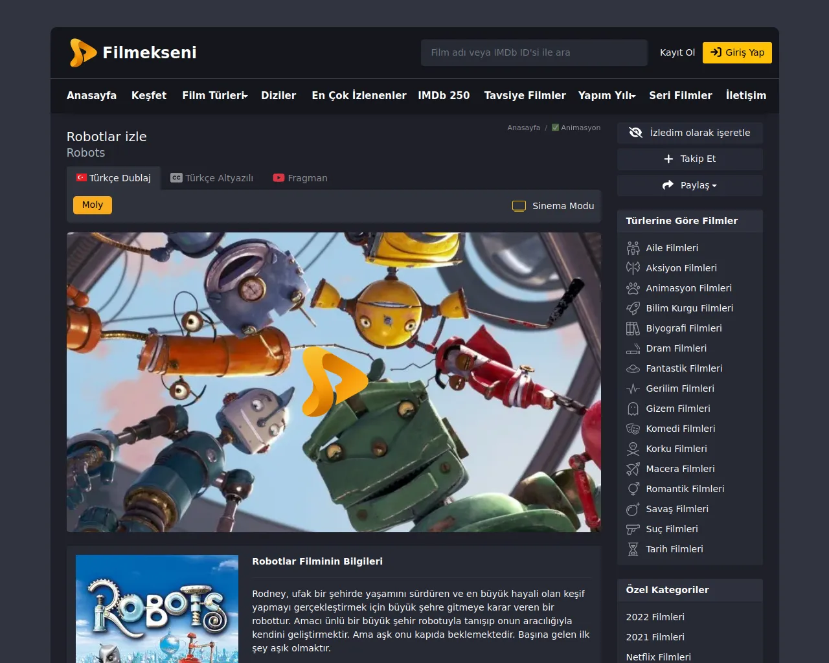Click the Giriş Yap button
This screenshot has height=663, width=829.
tap(737, 52)
